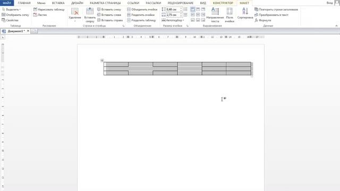Image resolution: width=340 pixels, height=191 pixels.
Task: Increase row height with the up spinner arrow
Action: [x=181, y=8]
